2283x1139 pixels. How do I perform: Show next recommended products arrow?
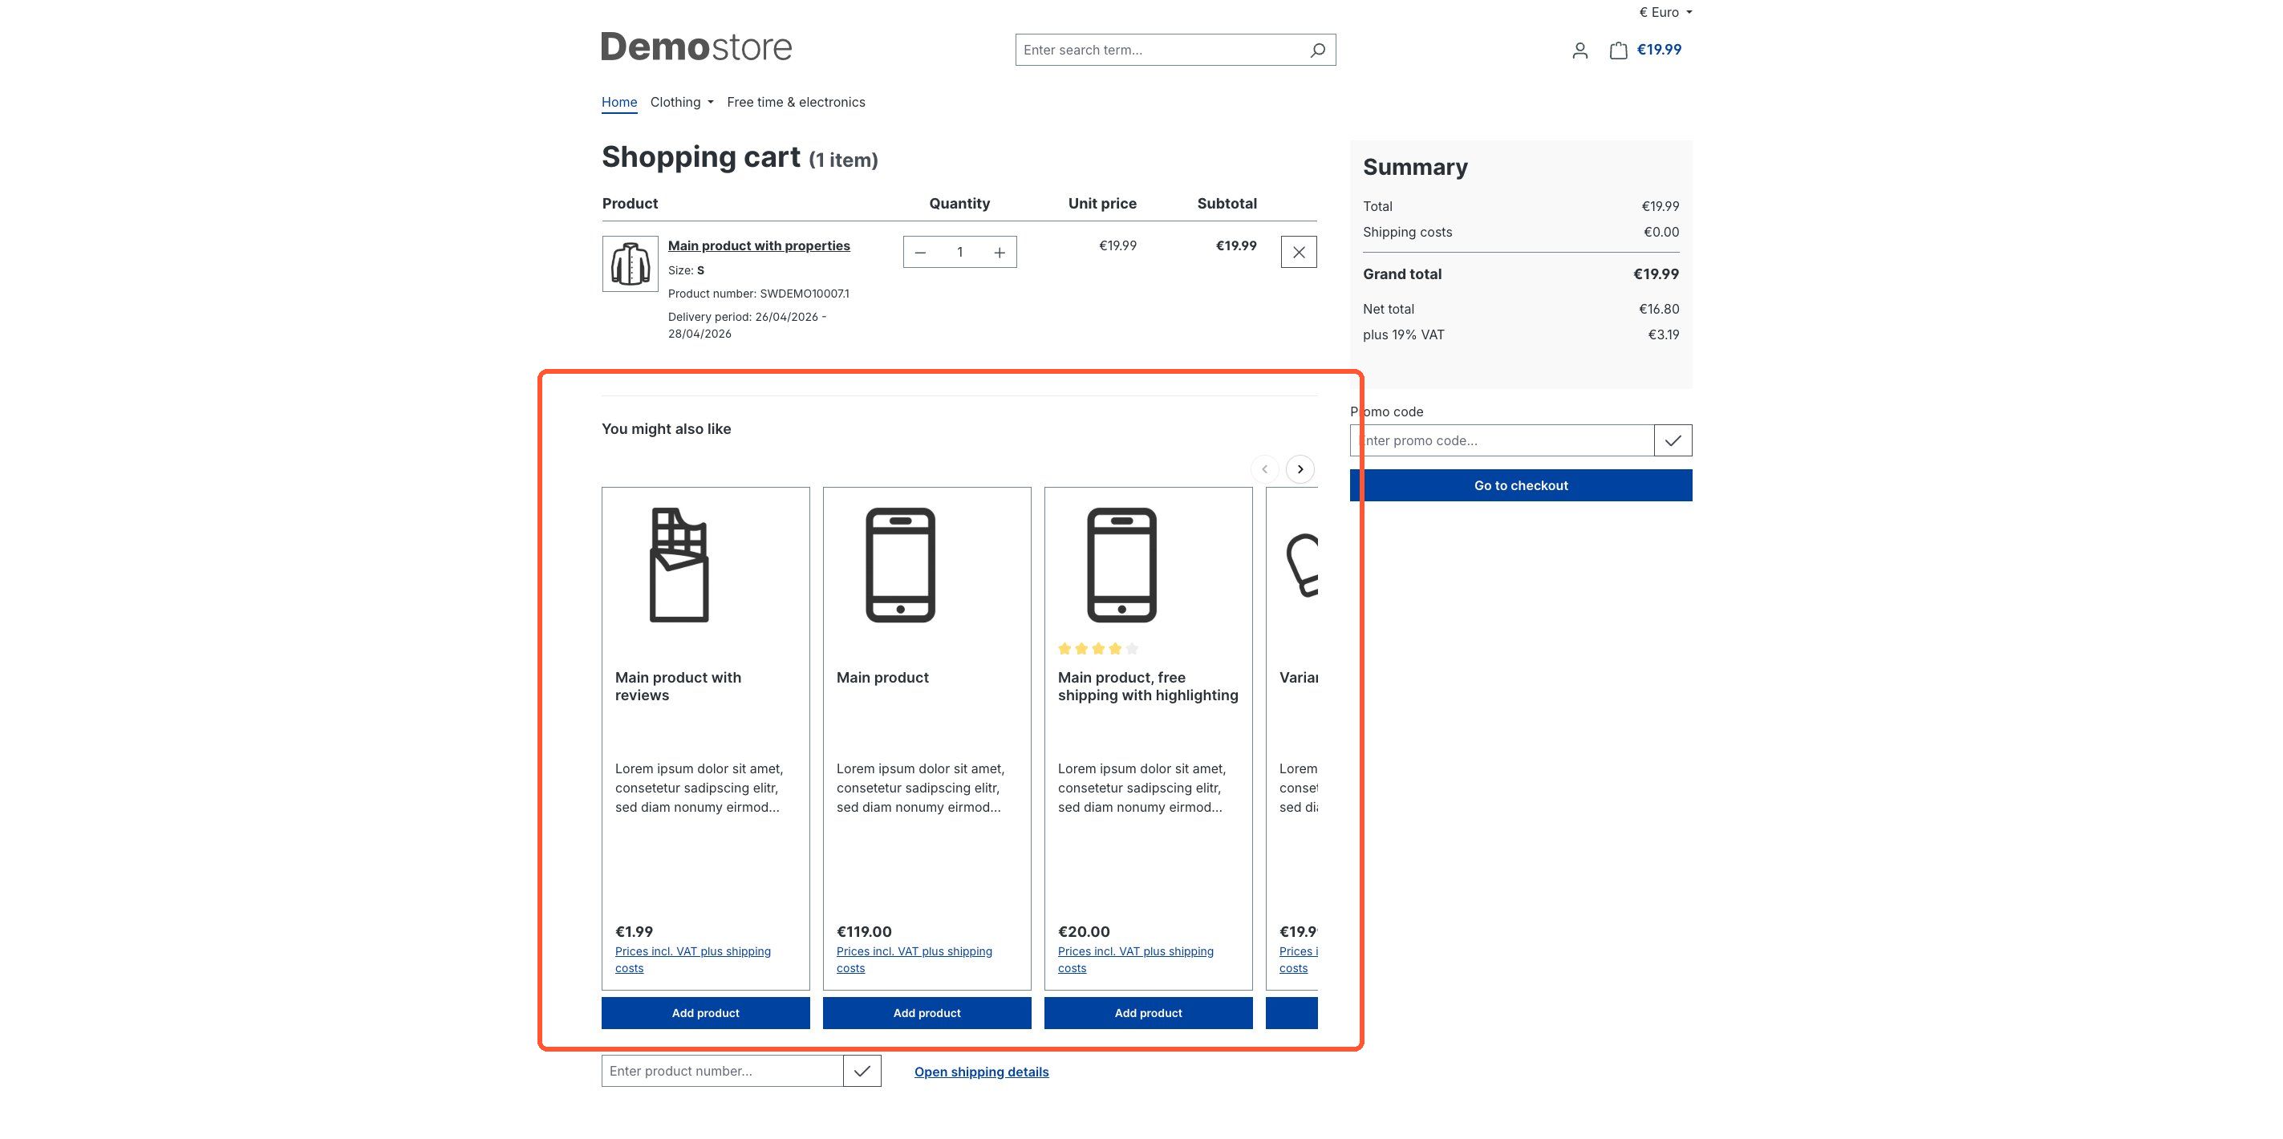coord(1300,469)
